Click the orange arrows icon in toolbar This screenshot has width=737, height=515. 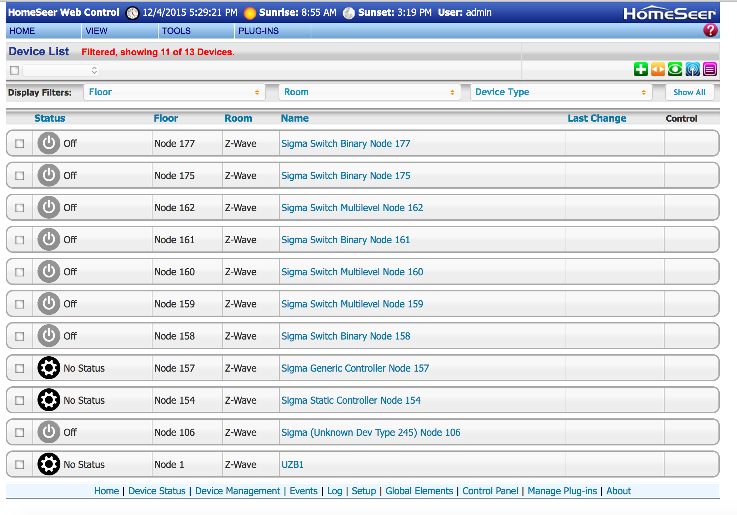(658, 69)
